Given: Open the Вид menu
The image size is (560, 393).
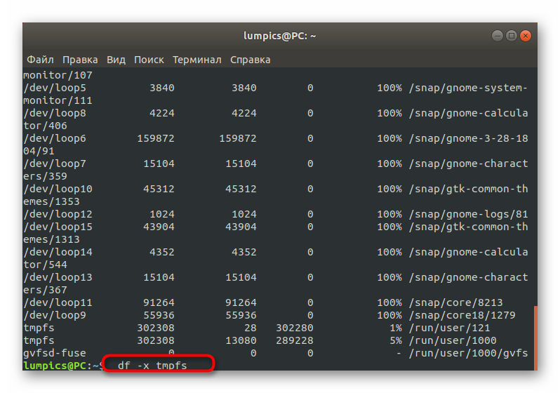Looking at the screenshot, I should (x=116, y=60).
